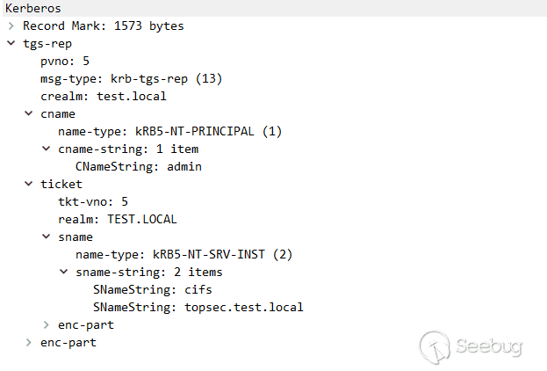Viewport: 547px width, 371px height.
Task: Collapse the sname node arrow
Action: [46, 237]
